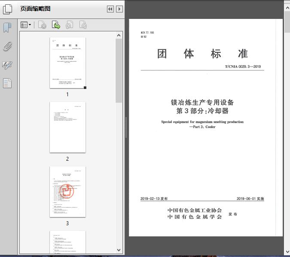Viewport: 290px width, 257px height.
Task: Rotate pages clockwise icon
Action: click(x=83, y=25)
